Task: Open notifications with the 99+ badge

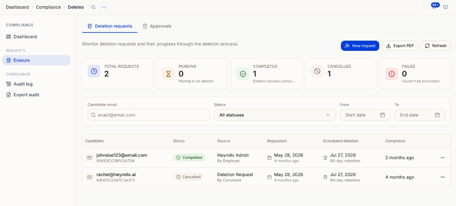Action: 435,6
